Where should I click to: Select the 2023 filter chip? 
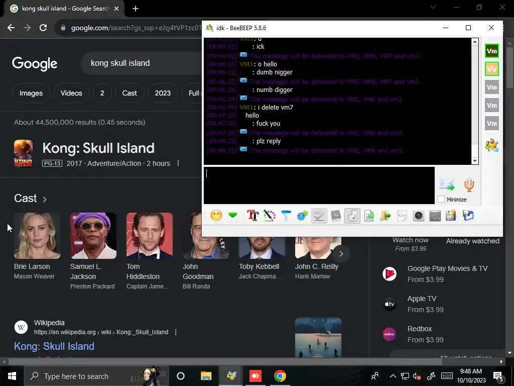coord(163,93)
